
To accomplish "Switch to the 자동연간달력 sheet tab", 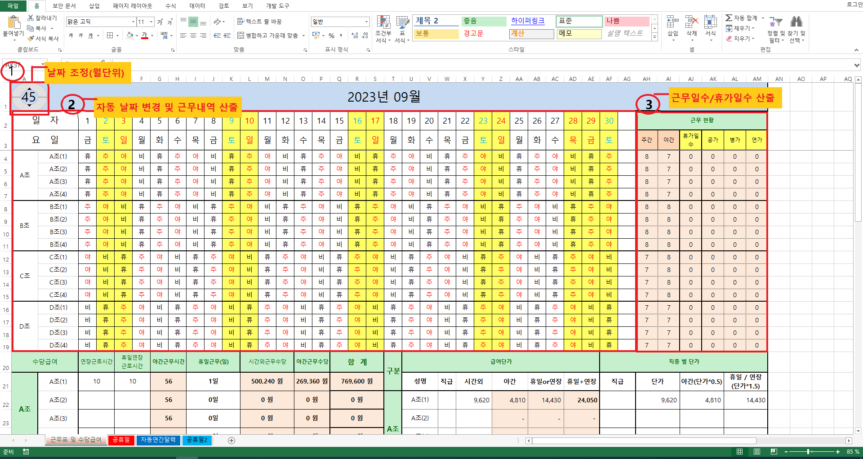I will (x=158, y=440).
